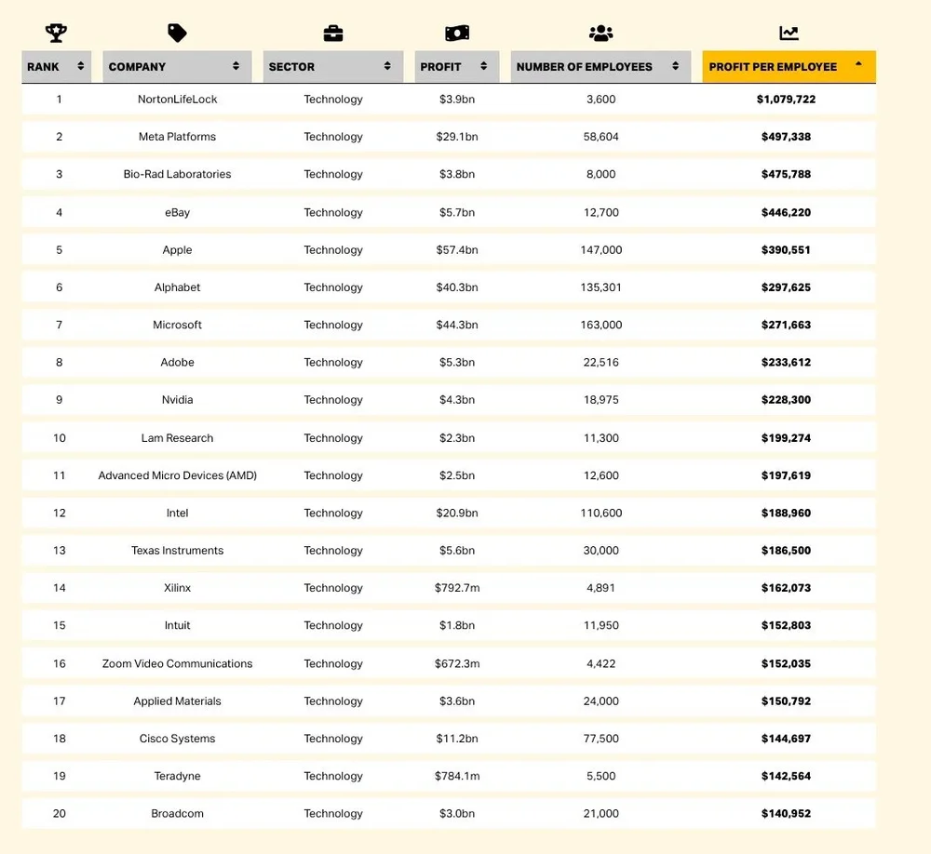Image resolution: width=931 pixels, height=854 pixels.
Task: Select the Nvidia company cell
Action: point(177,399)
